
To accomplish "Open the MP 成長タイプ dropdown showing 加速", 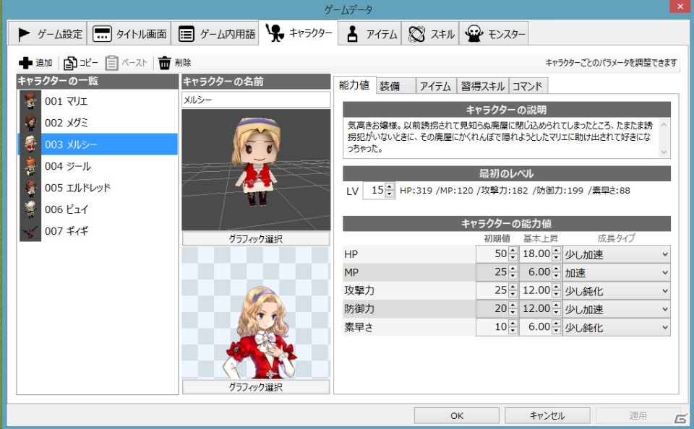I will coord(616,272).
